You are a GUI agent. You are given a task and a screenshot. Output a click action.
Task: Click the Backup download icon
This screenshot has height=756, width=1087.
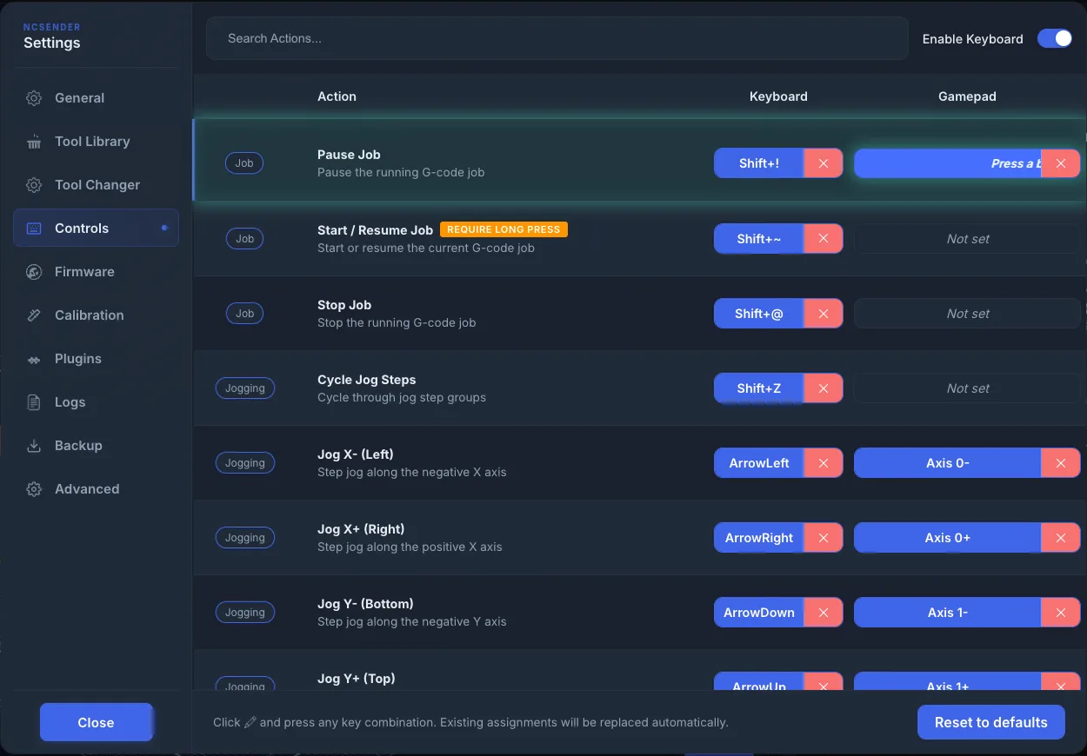pyautogui.click(x=34, y=446)
